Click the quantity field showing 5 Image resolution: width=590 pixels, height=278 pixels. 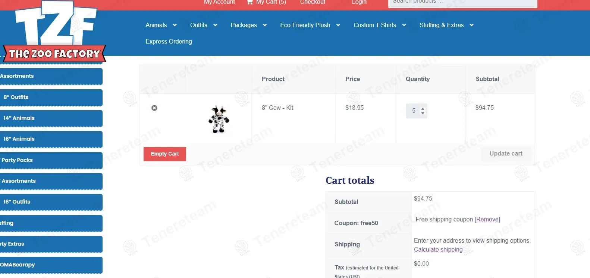click(417, 111)
